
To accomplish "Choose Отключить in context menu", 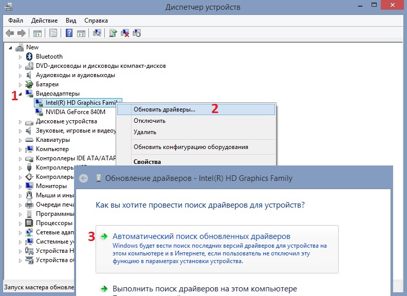I will pyautogui.click(x=196, y=121).
